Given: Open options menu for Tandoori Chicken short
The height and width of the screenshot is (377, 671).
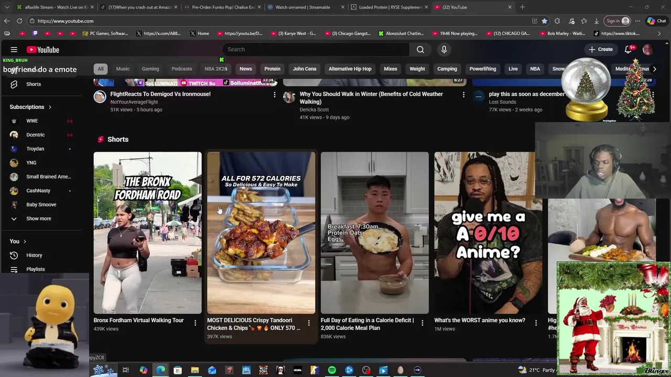Looking at the screenshot, I should (x=309, y=323).
